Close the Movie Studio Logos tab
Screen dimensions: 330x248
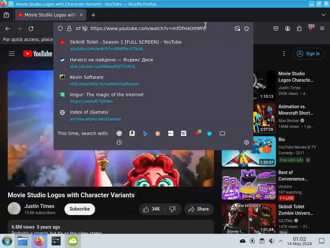point(81,15)
